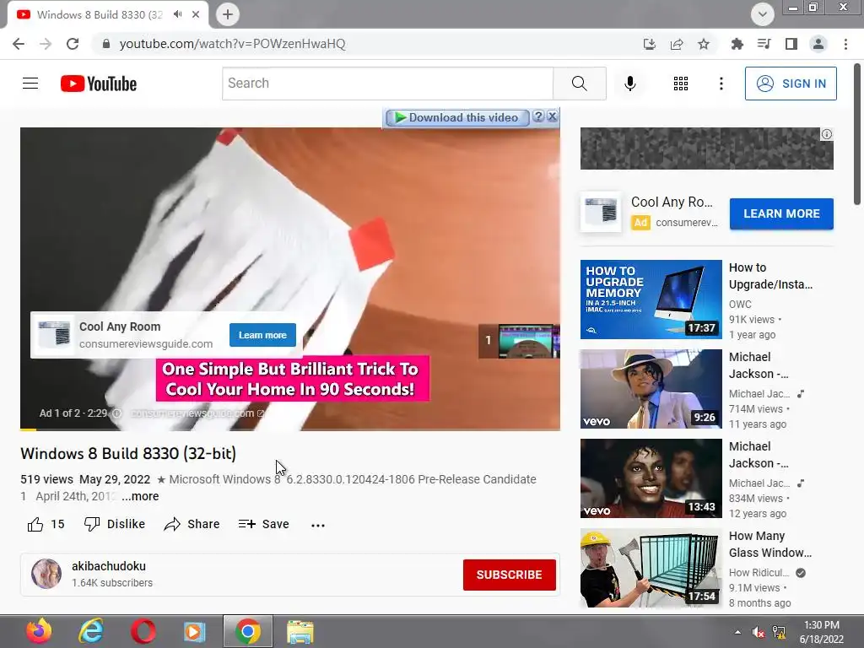Close the Windows 8 Build 8330 tab
The image size is (864, 648).
[196, 14]
